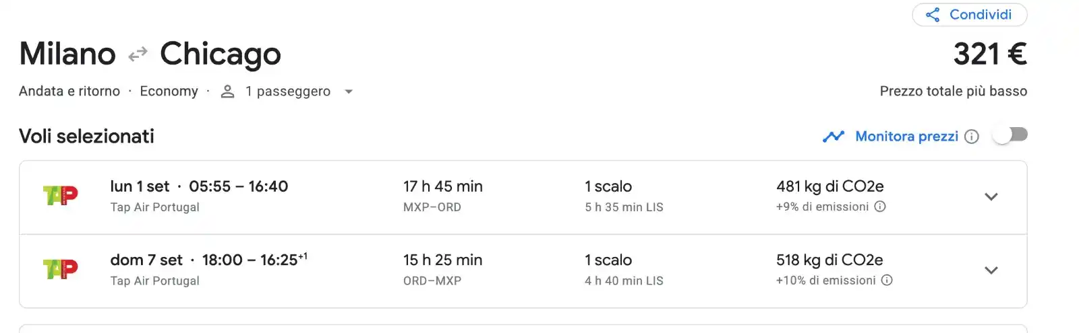1079x333 pixels.
Task: Click the +10% di emissioni info icon
Action: 887,280
